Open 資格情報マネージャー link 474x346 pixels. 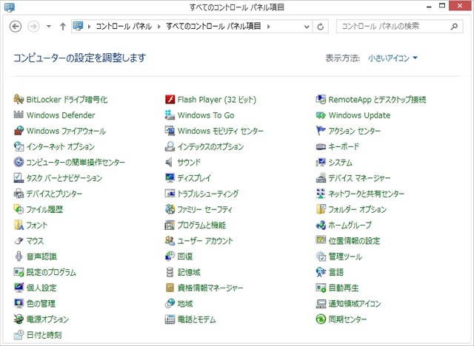(210, 288)
